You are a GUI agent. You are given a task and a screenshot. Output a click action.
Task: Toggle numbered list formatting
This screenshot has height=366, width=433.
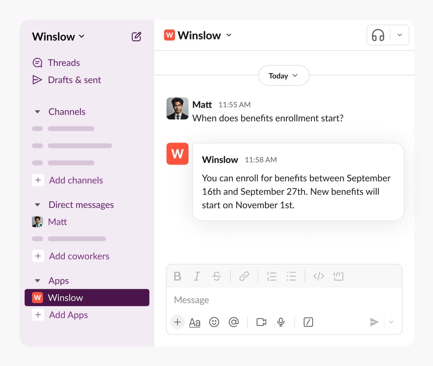[x=272, y=276]
